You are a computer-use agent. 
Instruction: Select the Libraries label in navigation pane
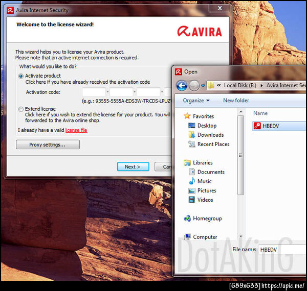tap(203, 163)
